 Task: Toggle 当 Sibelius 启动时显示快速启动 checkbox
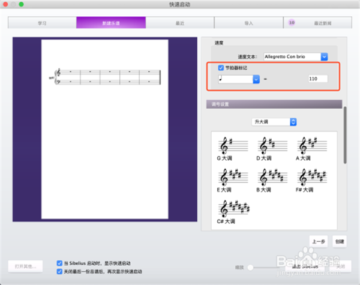pos(59,263)
